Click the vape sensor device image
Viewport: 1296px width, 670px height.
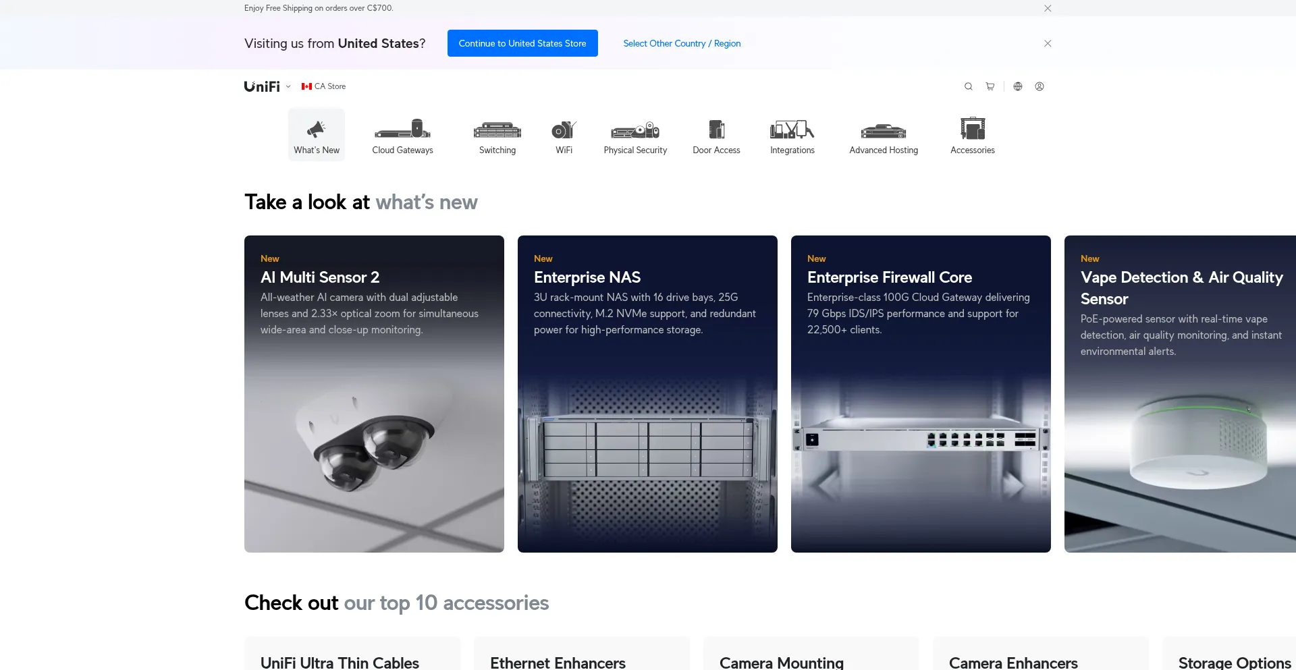[x=1198, y=442]
